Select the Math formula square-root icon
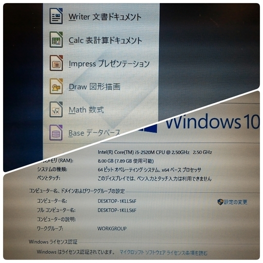Viewport: 263px width, 263px height. (x=56, y=109)
